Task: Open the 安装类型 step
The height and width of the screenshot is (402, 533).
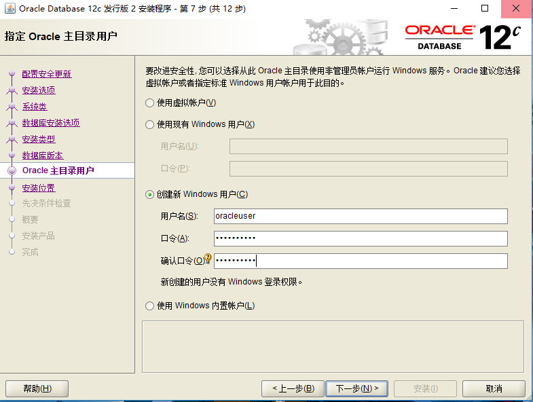Action: [39, 139]
